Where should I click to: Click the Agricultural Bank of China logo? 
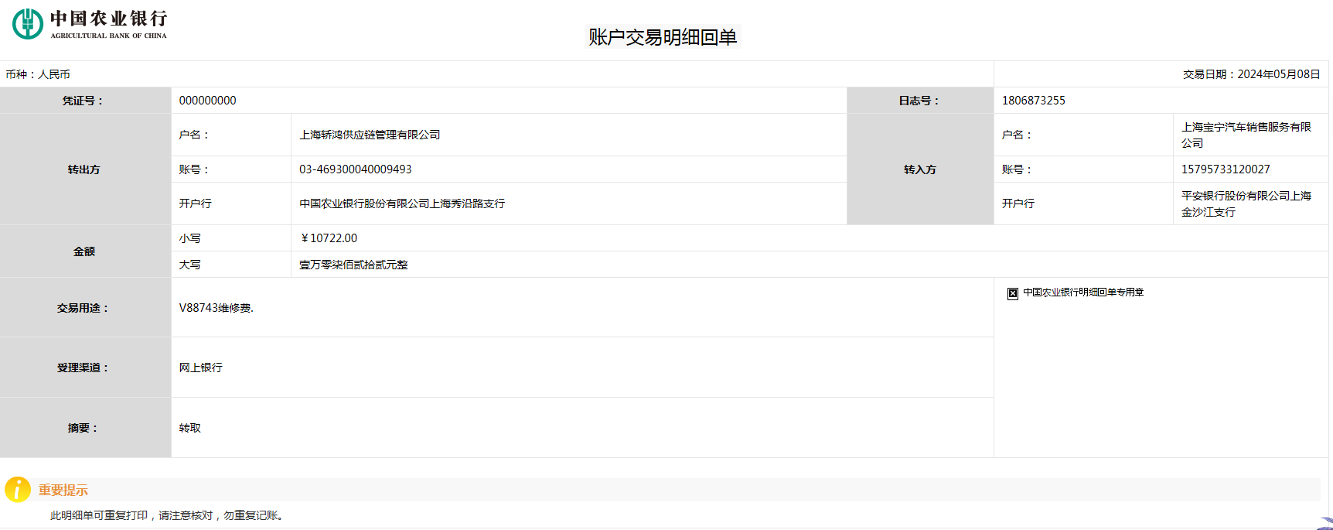point(89,24)
